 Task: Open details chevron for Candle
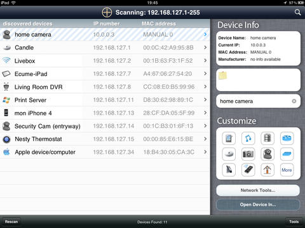point(205,47)
